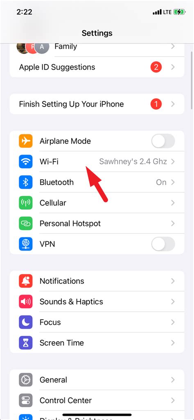Tap chevron next to Bluetooth On

173,182
